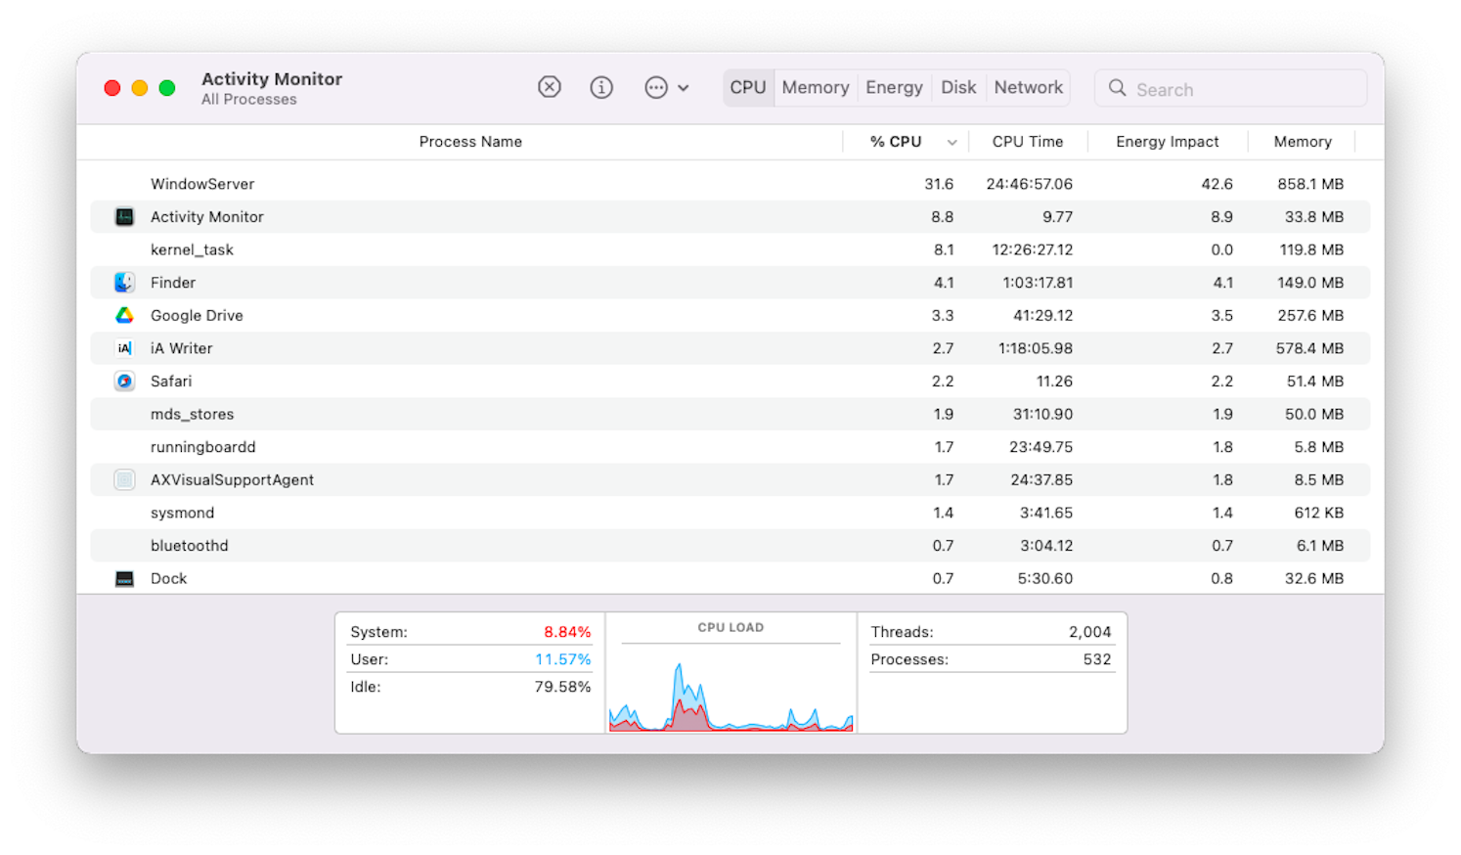This screenshot has height=855, width=1461.
Task: Sort processes by CPU Time column
Action: (x=1027, y=141)
